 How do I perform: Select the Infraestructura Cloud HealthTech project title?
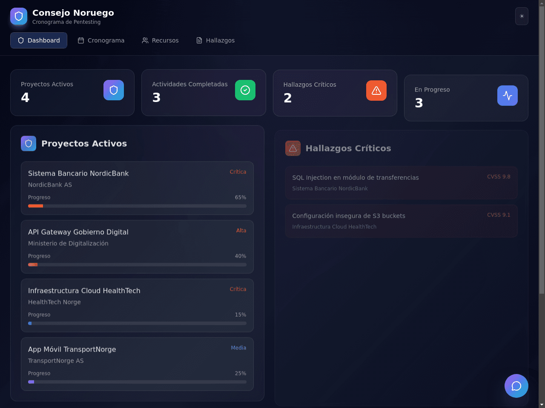(x=84, y=291)
